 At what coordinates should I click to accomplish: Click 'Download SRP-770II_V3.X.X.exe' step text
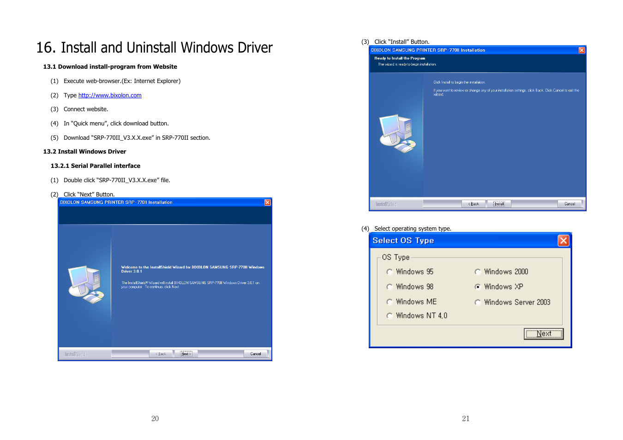click(x=137, y=138)
